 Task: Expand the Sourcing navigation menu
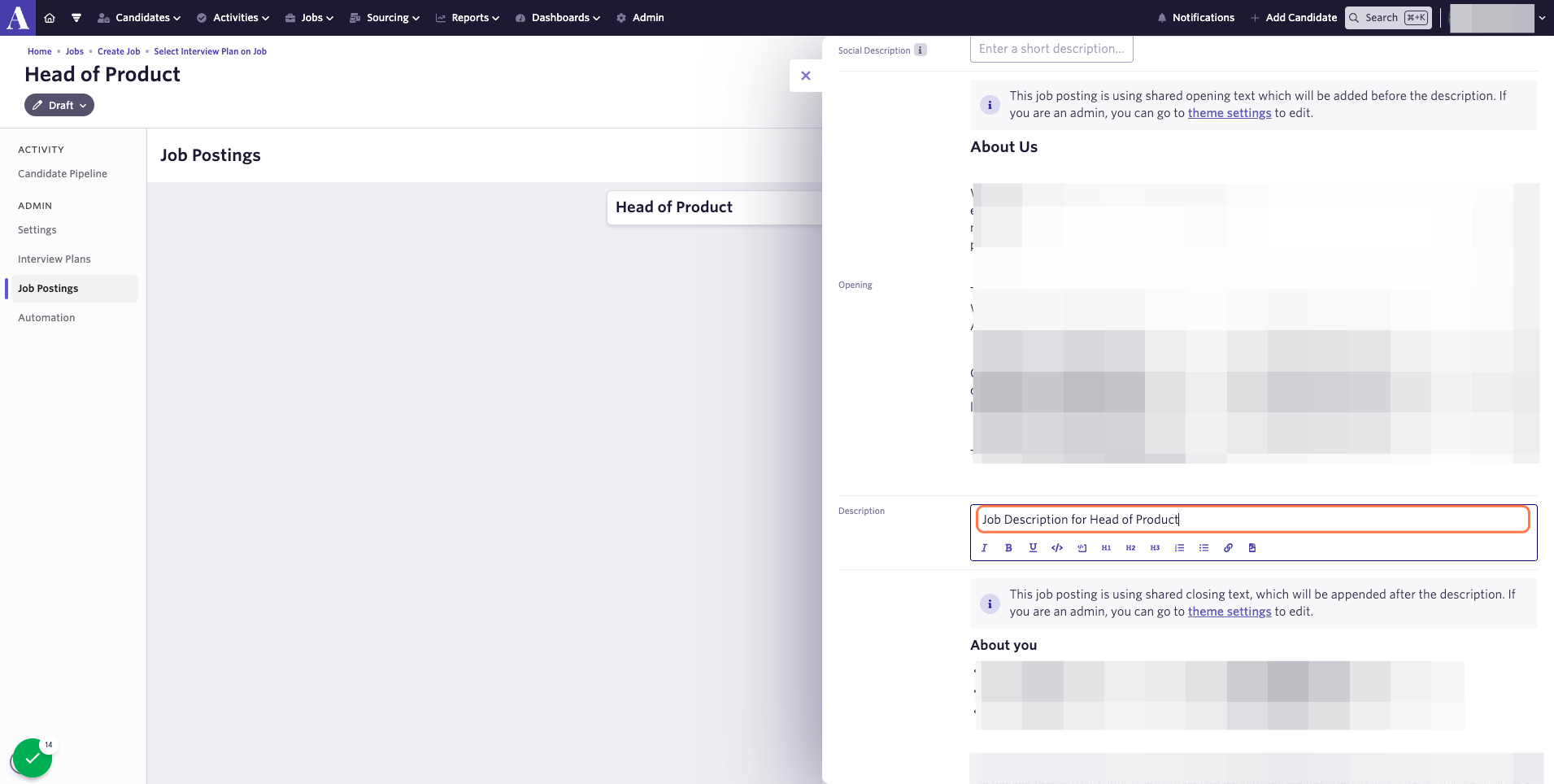[385, 18]
